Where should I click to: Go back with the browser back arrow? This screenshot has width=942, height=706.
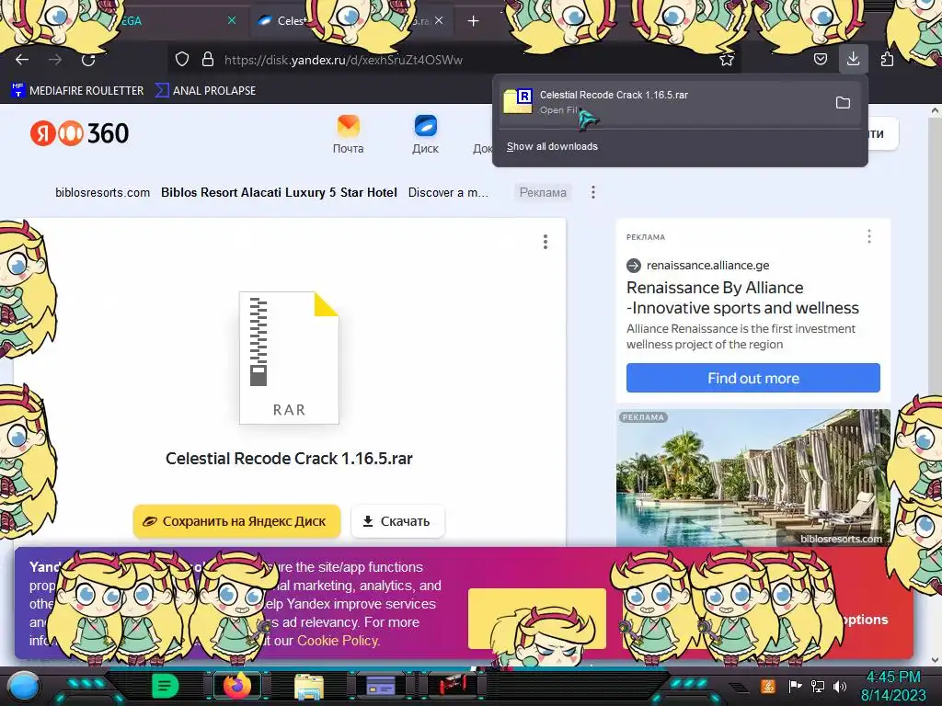pos(22,60)
